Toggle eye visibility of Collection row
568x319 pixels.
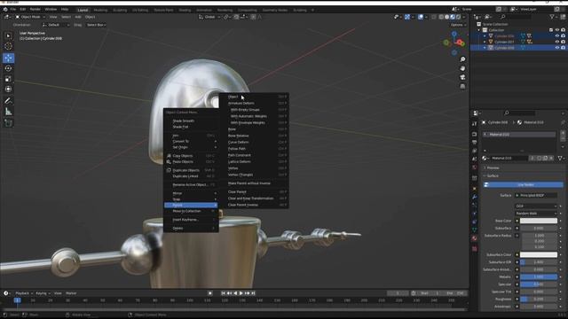557,30
